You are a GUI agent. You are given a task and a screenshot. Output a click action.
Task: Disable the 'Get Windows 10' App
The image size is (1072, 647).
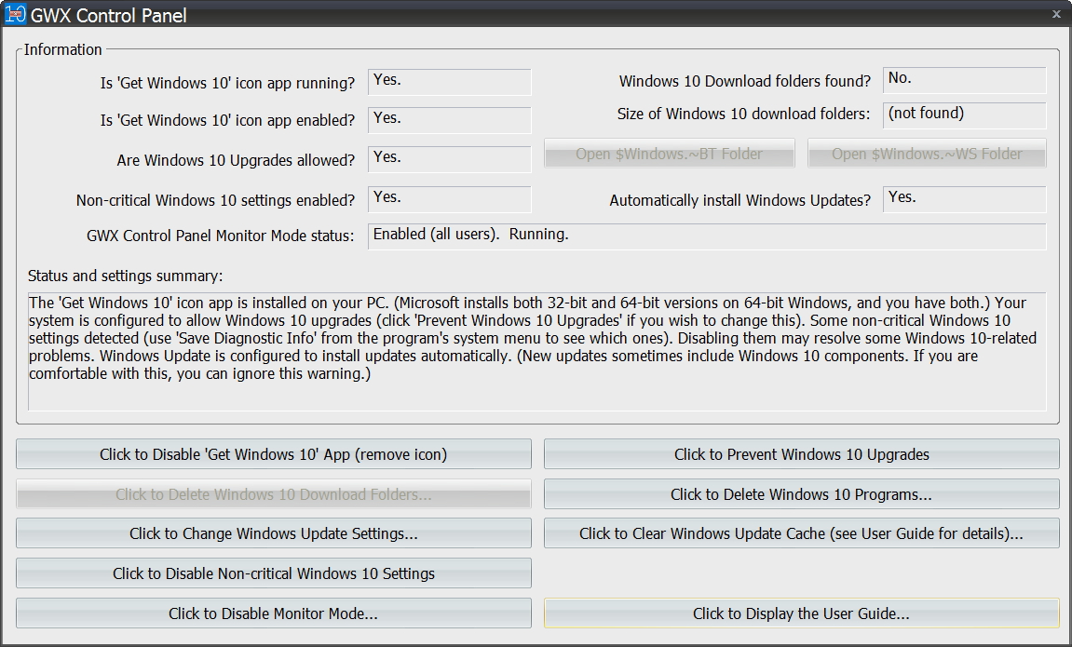point(273,453)
